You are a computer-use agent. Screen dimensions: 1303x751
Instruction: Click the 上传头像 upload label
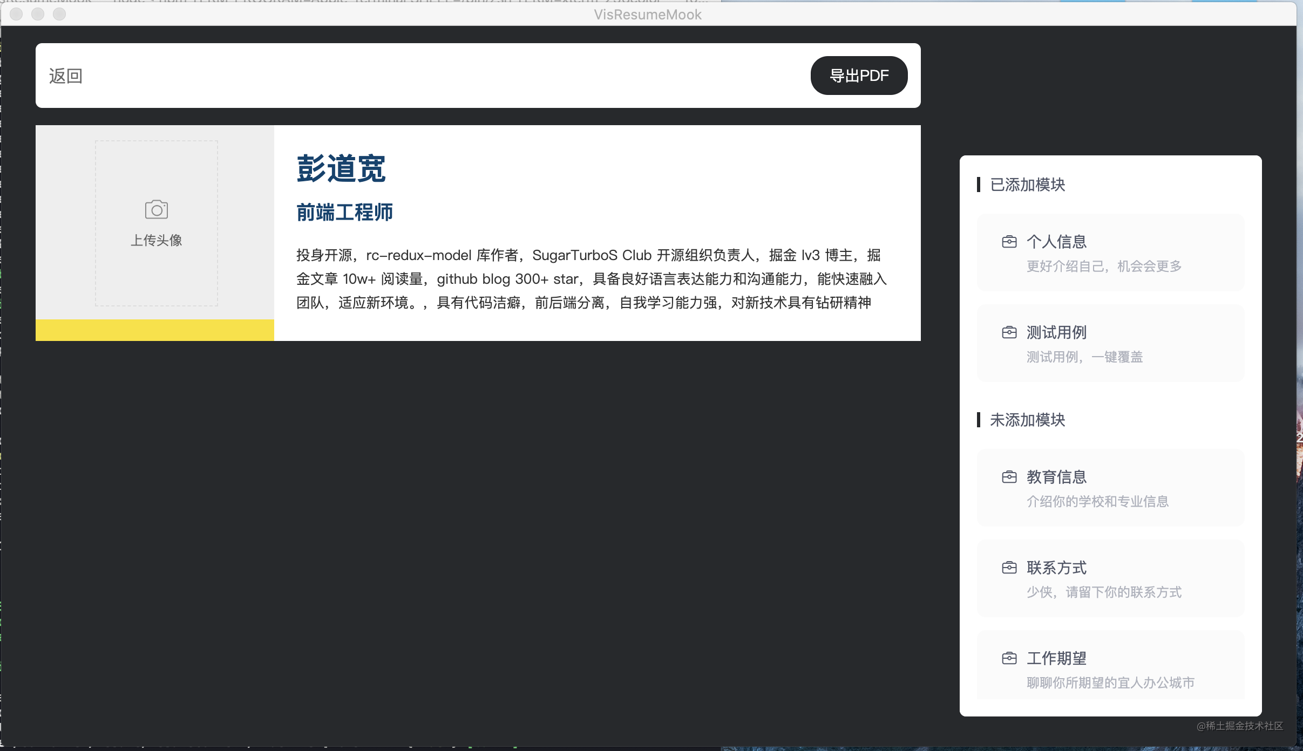[157, 240]
